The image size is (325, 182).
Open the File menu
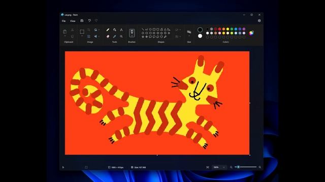[63, 21]
